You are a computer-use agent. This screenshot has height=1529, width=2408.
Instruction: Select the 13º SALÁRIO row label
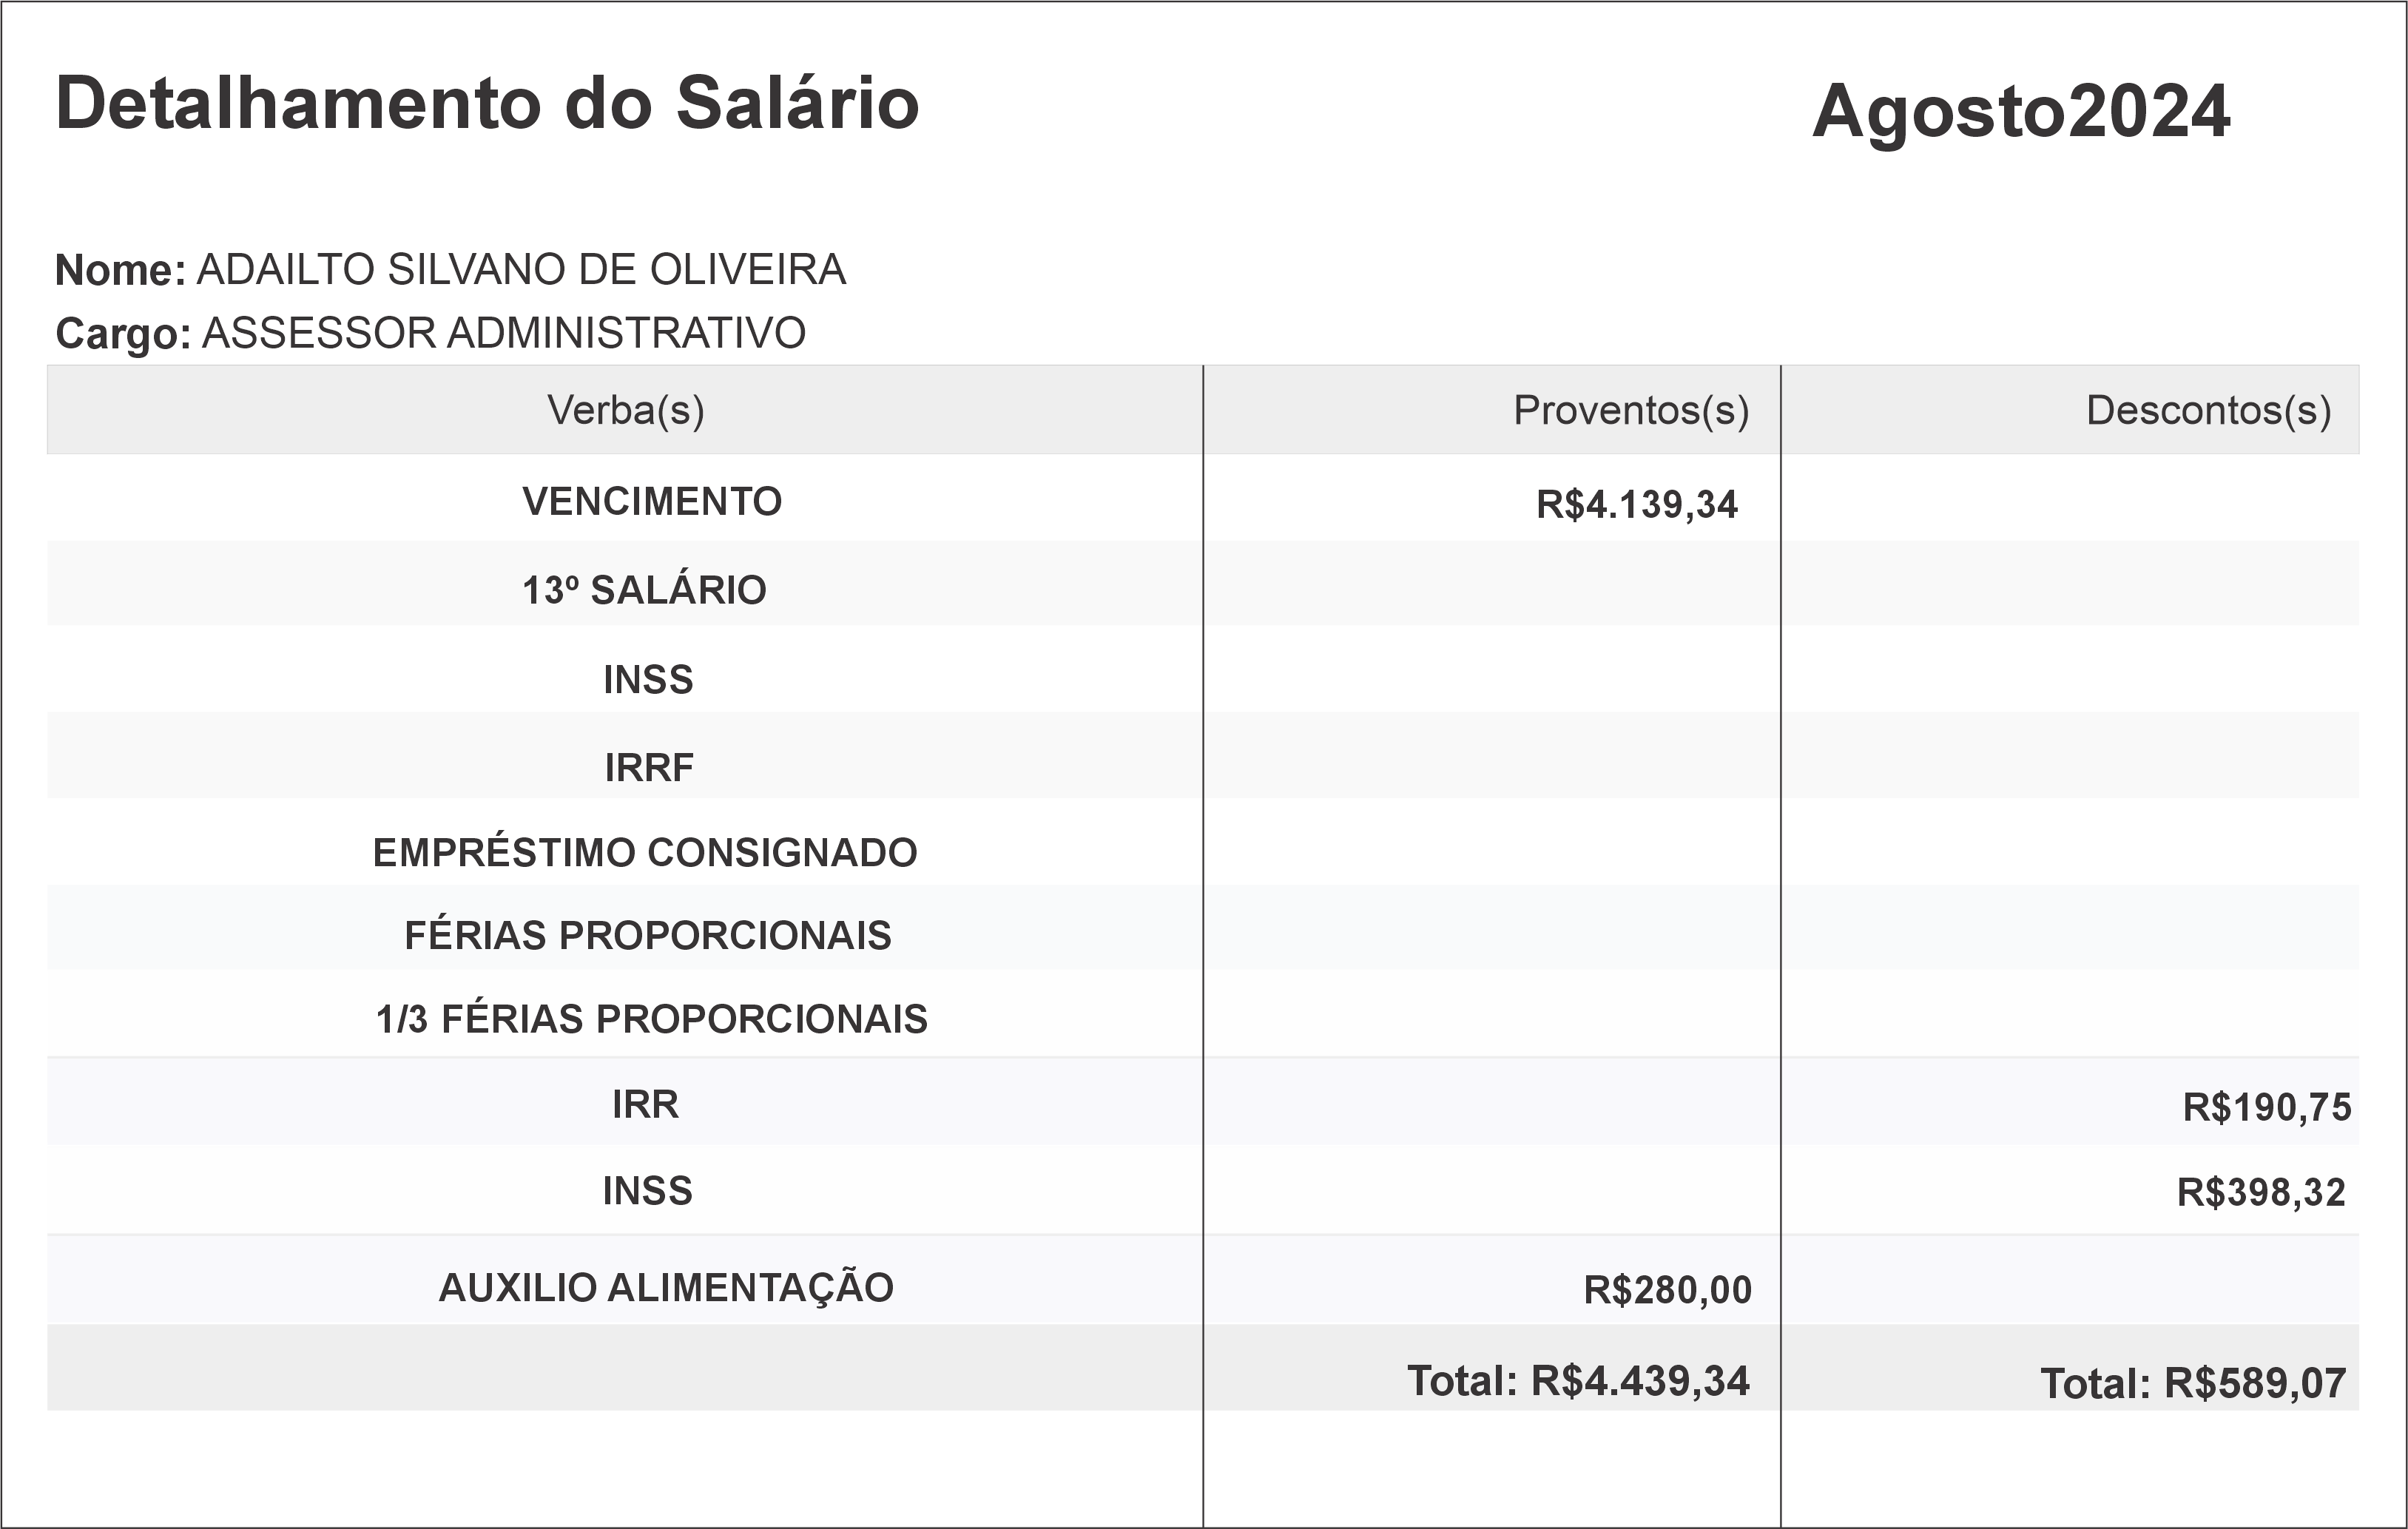tap(644, 590)
